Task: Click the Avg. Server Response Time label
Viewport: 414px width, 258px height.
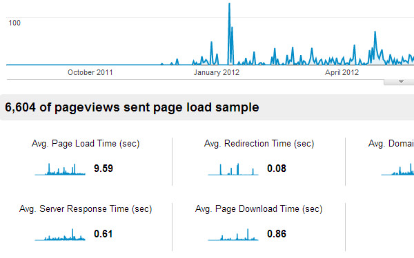Action: 86,209
